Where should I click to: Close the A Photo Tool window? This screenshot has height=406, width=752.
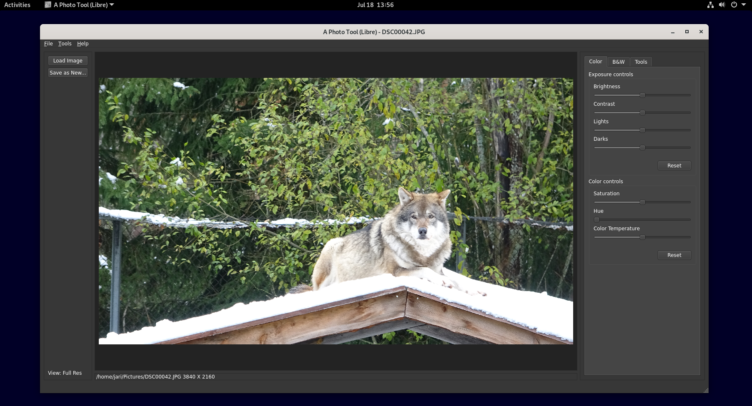[701, 32]
